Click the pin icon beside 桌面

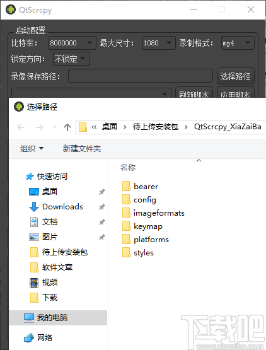(x=101, y=192)
